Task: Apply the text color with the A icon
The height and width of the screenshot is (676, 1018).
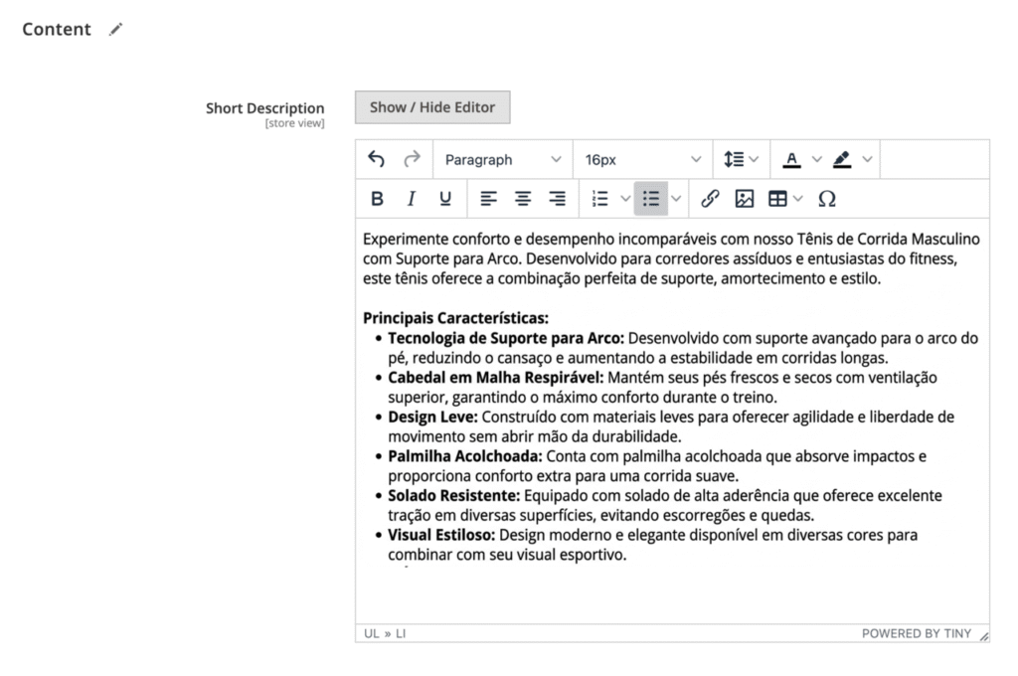Action: [791, 159]
